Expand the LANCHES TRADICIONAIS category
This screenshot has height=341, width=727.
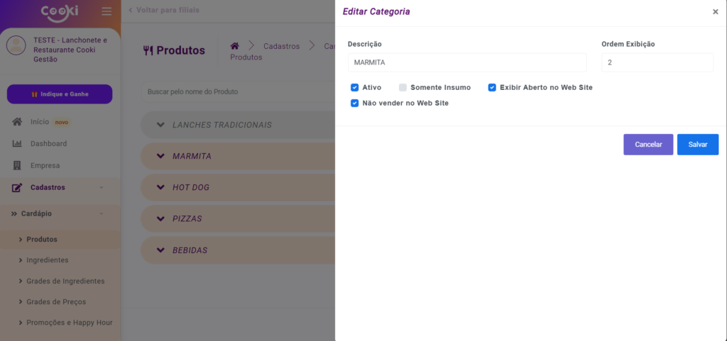(159, 125)
